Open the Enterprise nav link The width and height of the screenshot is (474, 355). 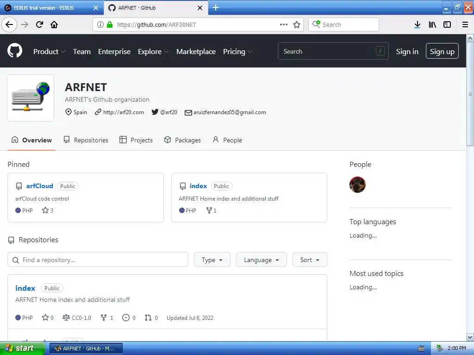(114, 52)
